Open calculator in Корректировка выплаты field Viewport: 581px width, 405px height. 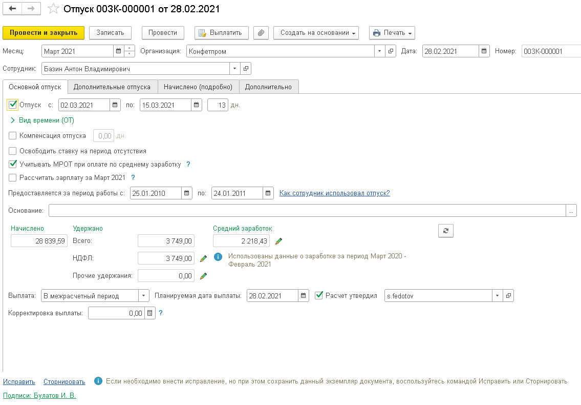coord(149,313)
